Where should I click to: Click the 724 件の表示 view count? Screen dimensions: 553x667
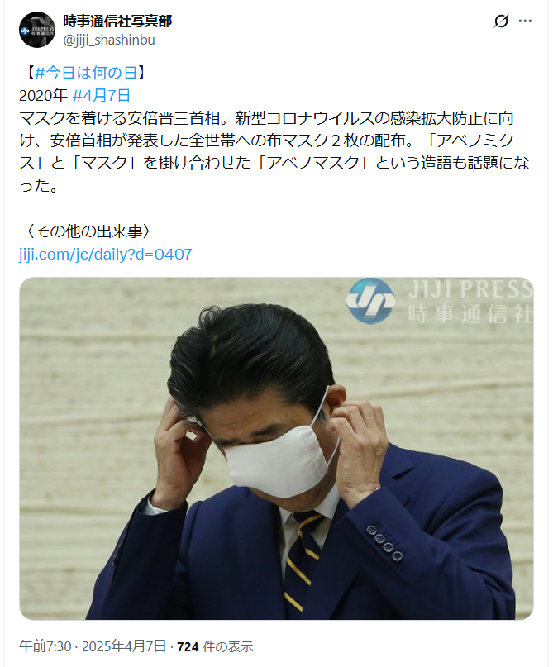(215, 646)
